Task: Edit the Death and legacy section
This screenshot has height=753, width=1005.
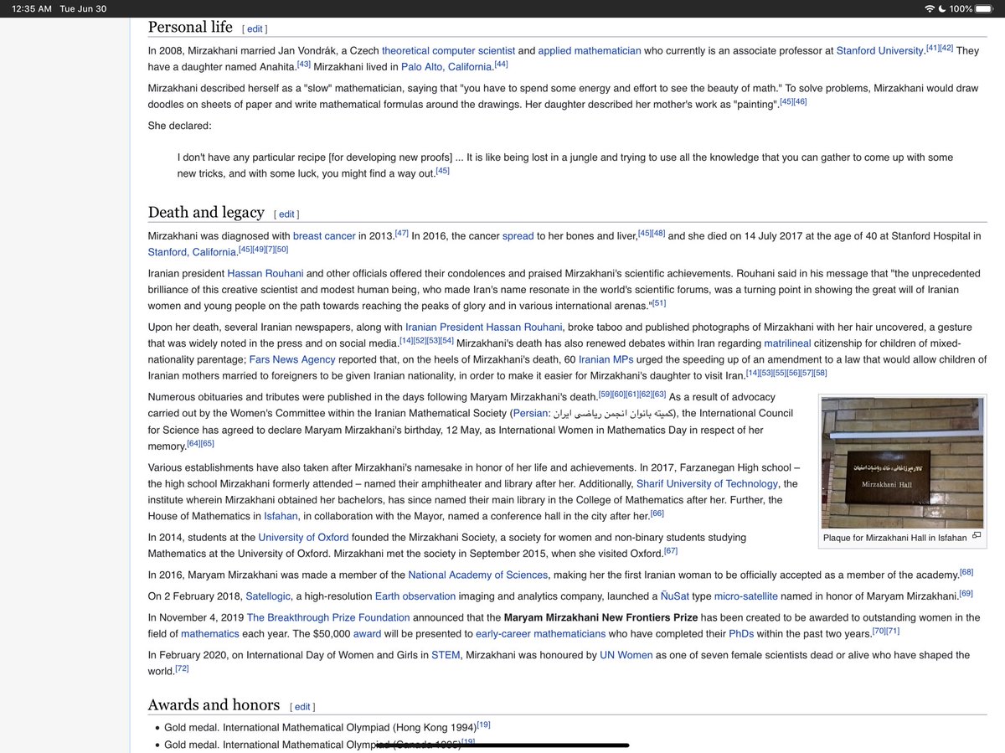Action: [286, 214]
